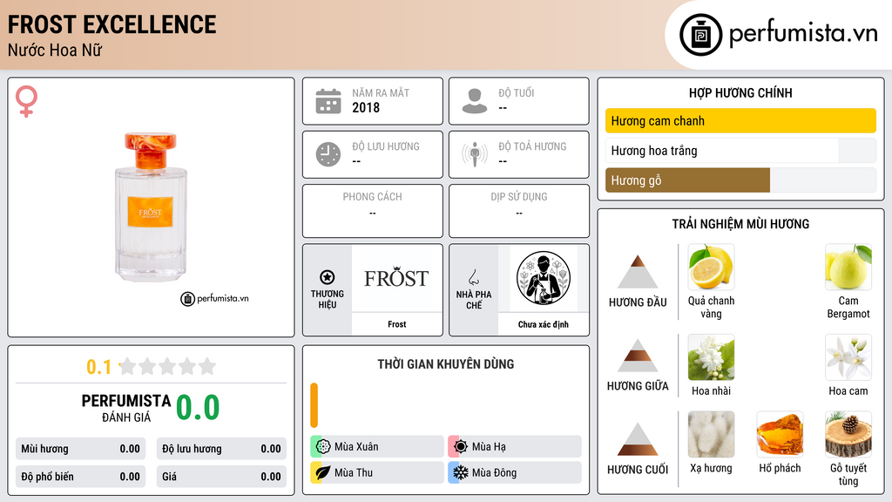Screen dimensions: 892x502
Task: Open the Gỗ tuyết tùng note image
Action: 848,434
